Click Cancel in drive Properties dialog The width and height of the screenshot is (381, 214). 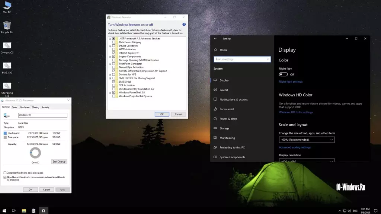(47, 189)
